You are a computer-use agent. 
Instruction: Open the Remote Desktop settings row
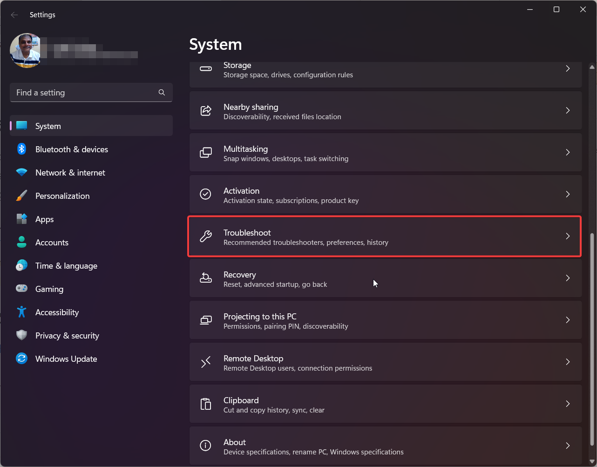386,362
